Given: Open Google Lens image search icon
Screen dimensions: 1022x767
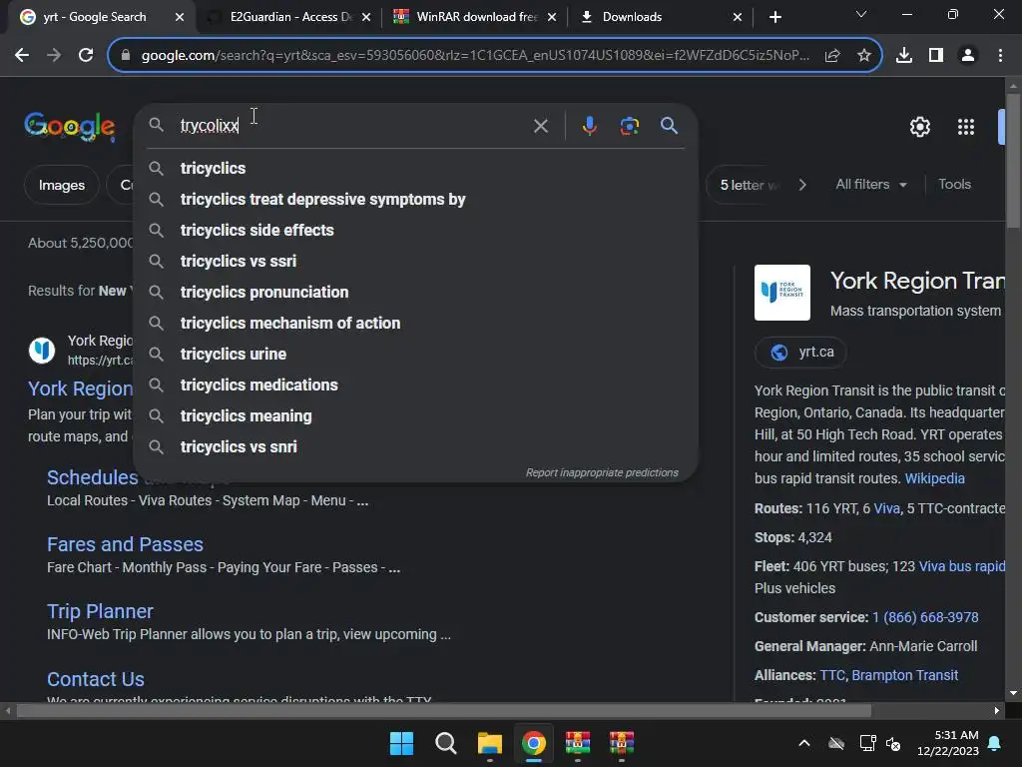Looking at the screenshot, I should pyautogui.click(x=629, y=125).
